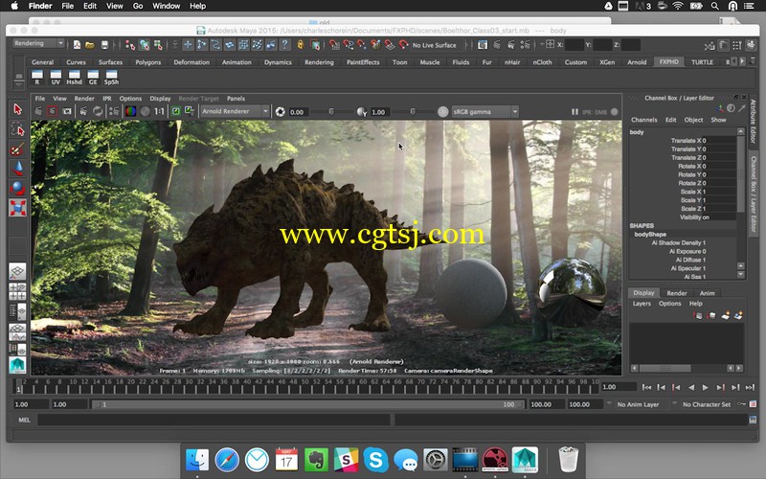Adjust the exposure slider handle

tap(330, 112)
